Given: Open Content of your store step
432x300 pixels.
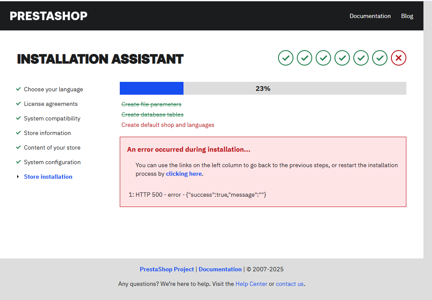Looking at the screenshot, I should pos(52,148).
